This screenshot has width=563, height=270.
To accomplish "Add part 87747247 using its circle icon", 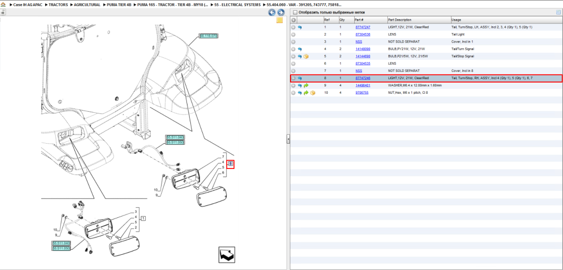I will pos(293,27).
